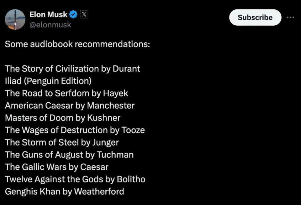This screenshot has height=205, width=301.
Task: Click "Some audiobook recommendations:" text
Action: pos(77,44)
